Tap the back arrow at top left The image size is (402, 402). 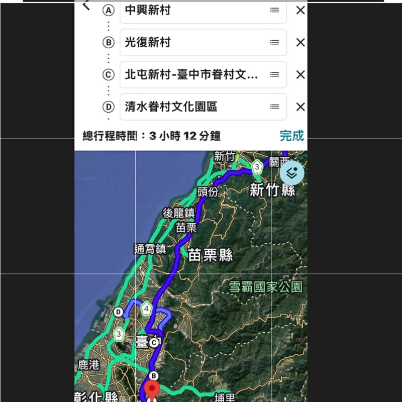click(x=86, y=6)
